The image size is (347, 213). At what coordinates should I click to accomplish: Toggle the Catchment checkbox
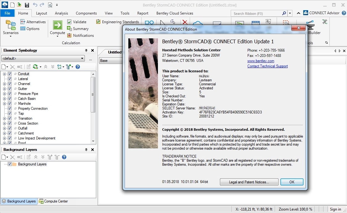coord(10,133)
